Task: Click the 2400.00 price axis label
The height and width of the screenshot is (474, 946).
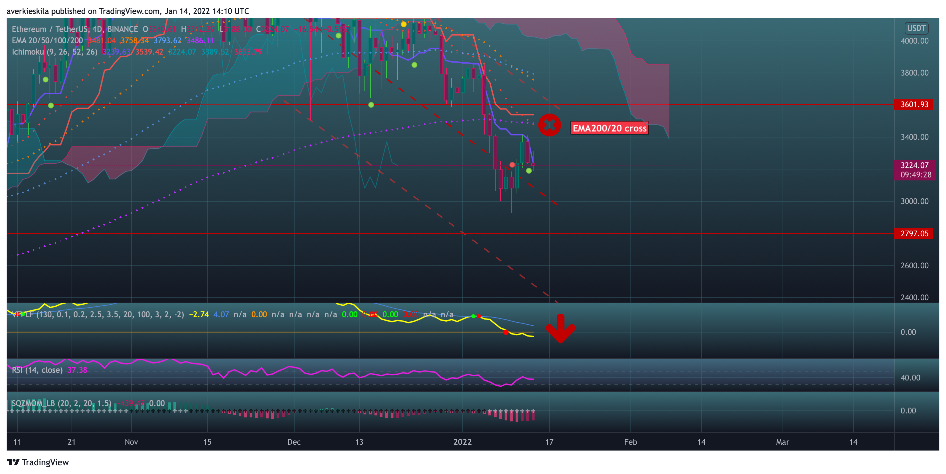Action: point(914,297)
